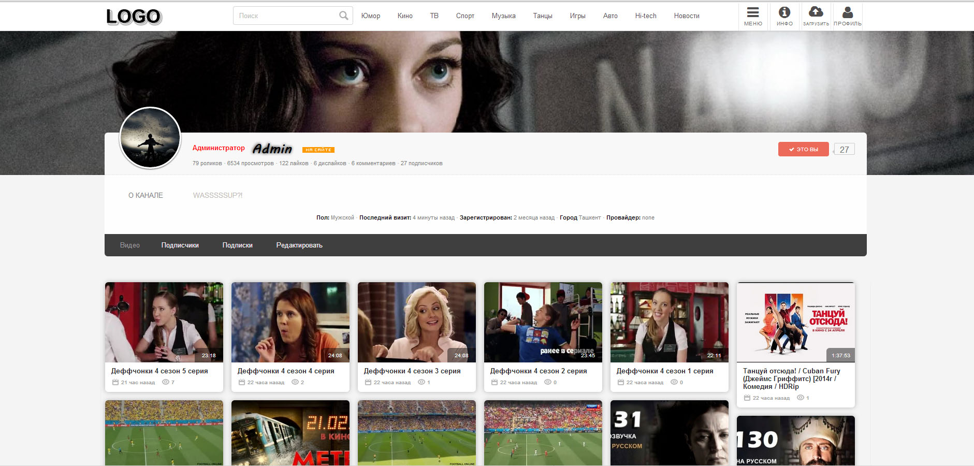
Task: Click views eye icon under Деффчонки 1 серия
Action: point(674,382)
